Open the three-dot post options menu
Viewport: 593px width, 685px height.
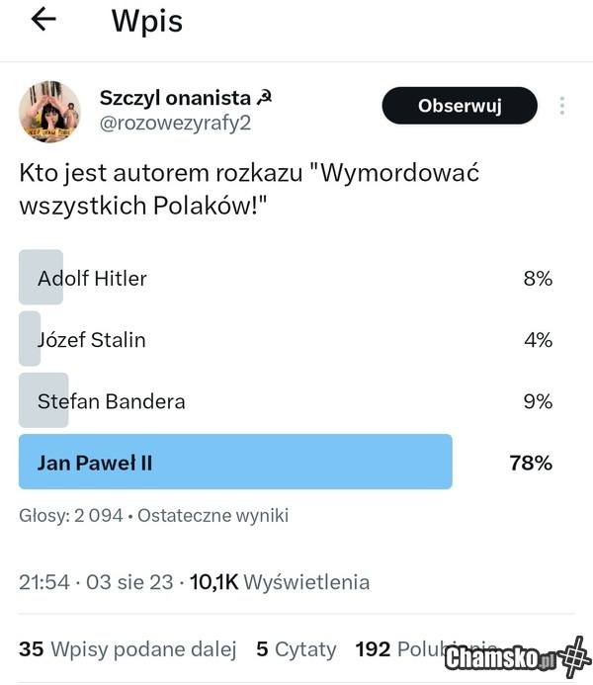[x=562, y=106]
